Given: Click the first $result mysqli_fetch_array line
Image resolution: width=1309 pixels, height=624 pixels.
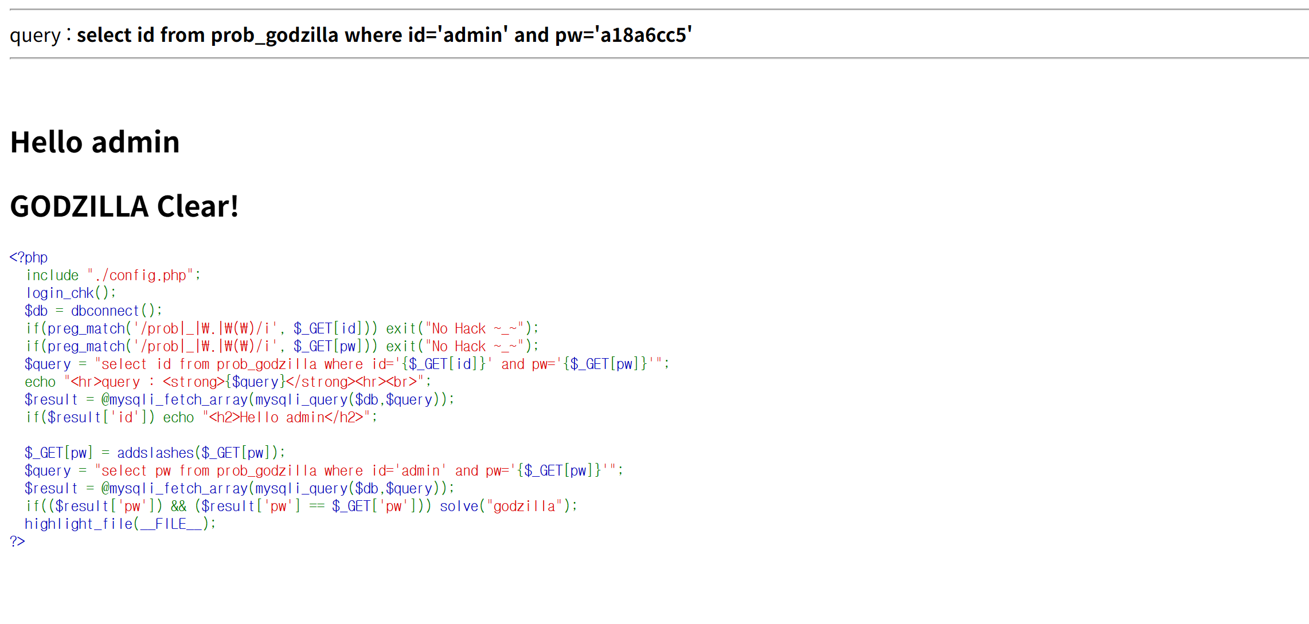Looking at the screenshot, I should click(x=239, y=399).
